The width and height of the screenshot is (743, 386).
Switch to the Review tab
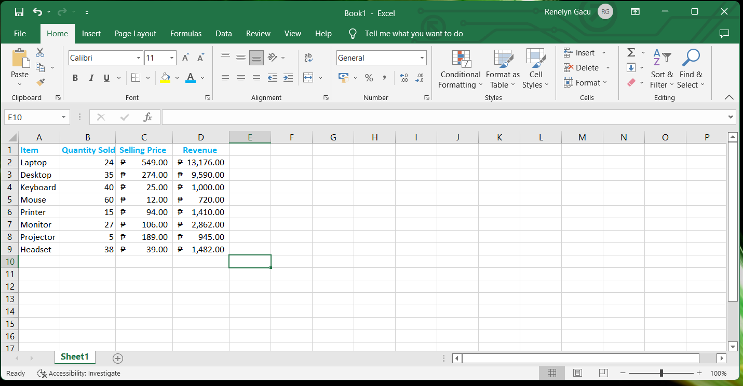point(258,34)
